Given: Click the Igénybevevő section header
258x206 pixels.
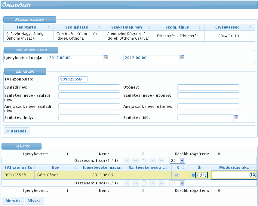Looking at the screenshot, I should click(25, 71).
